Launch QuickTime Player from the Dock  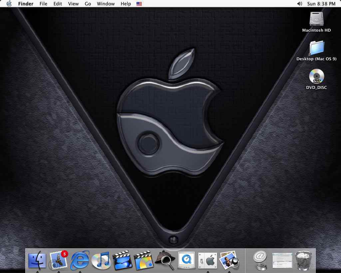[186, 260]
